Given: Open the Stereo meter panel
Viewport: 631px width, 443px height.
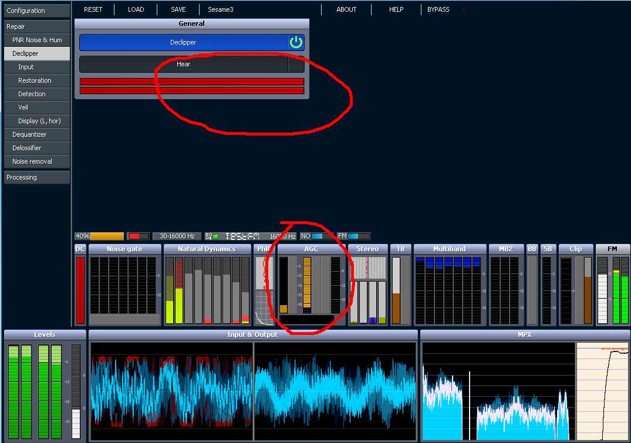Looking at the screenshot, I should click(x=367, y=249).
